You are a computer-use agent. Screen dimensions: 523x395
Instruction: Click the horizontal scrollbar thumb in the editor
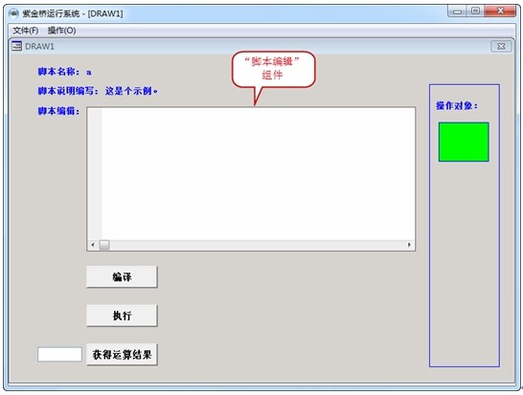[x=104, y=245]
